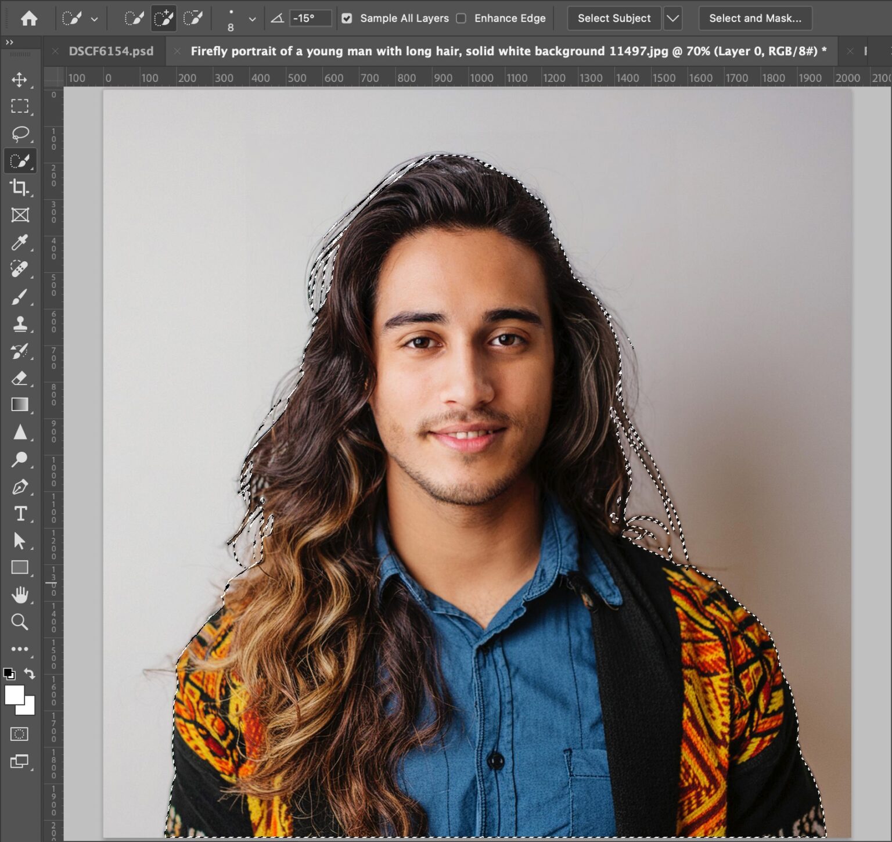
Task: Click the brush angle input field
Action: tap(310, 18)
